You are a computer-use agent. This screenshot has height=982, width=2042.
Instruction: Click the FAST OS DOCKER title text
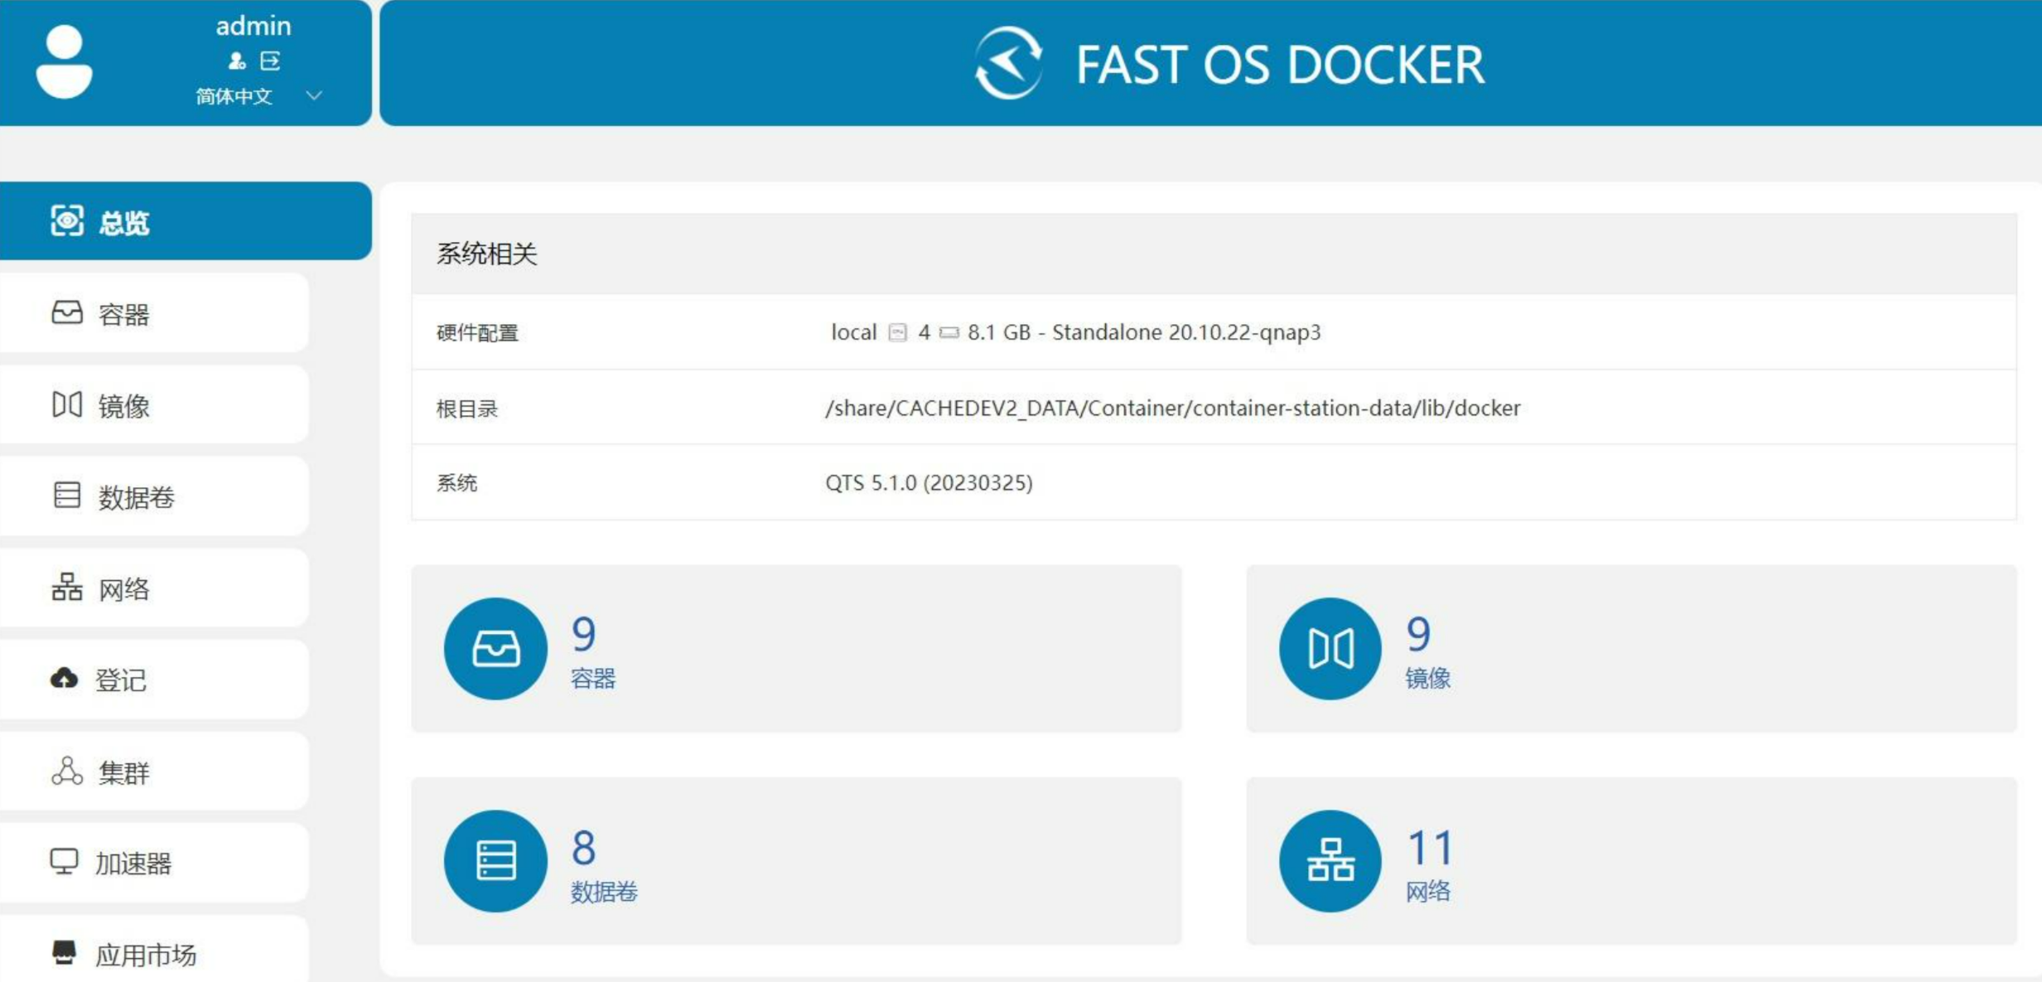[1280, 65]
